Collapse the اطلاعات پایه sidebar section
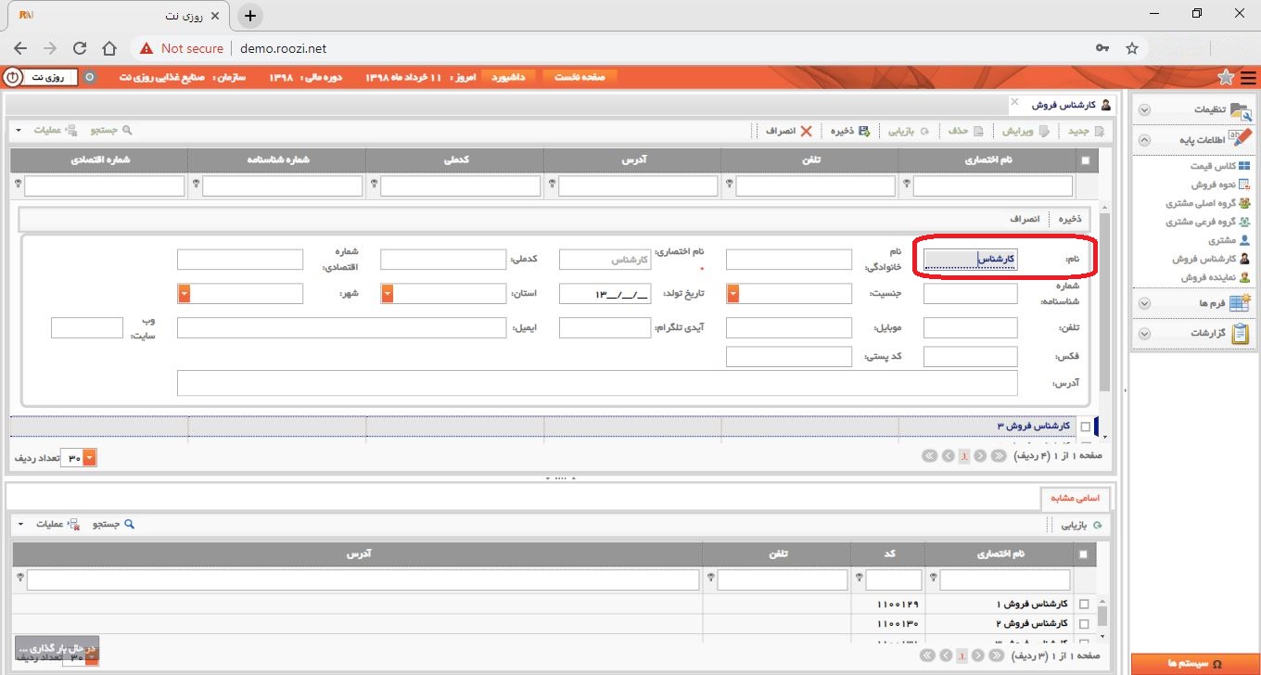Image resolution: width=1261 pixels, height=675 pixels. [x=1144, y=140]
